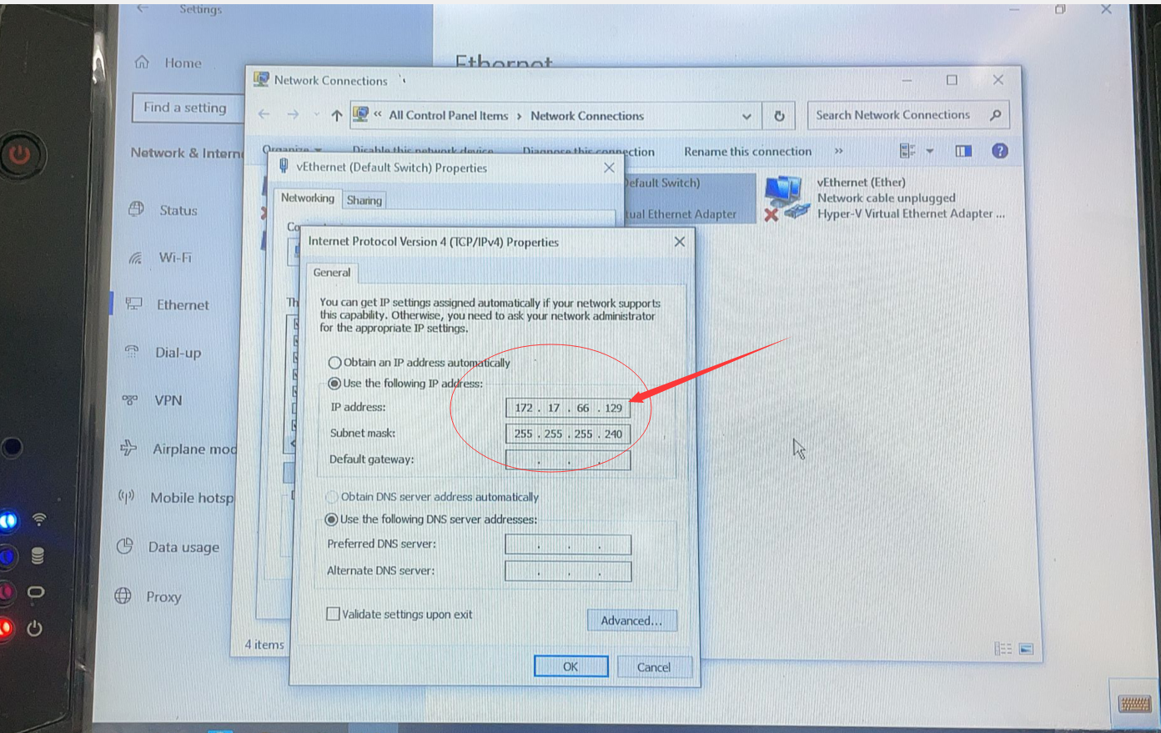Click the Advanced... button
Image resolution: width=1161 pixels, height=733 pixels.
click(x=631, y=620)
